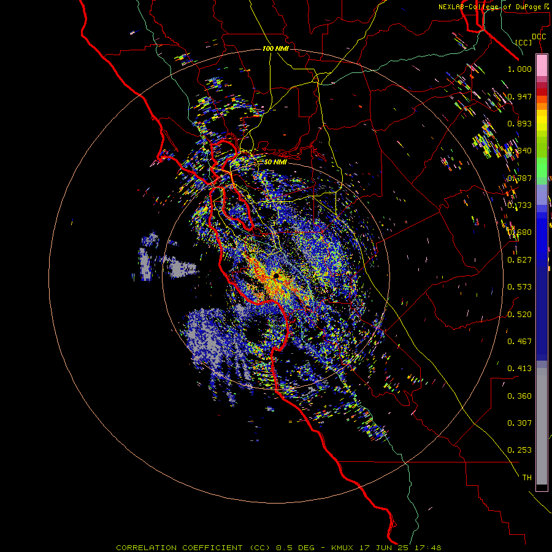Select the 0.627 scale value
The width and height of the screenshot is (552, 552).
519,260
